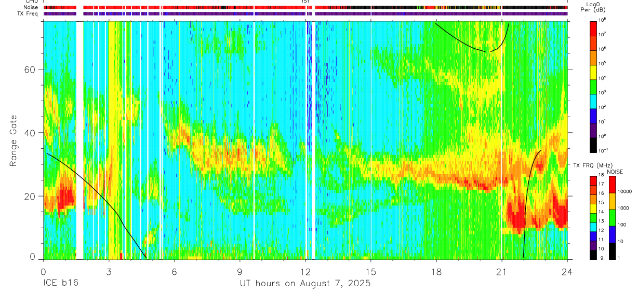This screenshot has height=294, width=638.
Task: Click the 1000 label on NOISE scale
Action: 624,208
